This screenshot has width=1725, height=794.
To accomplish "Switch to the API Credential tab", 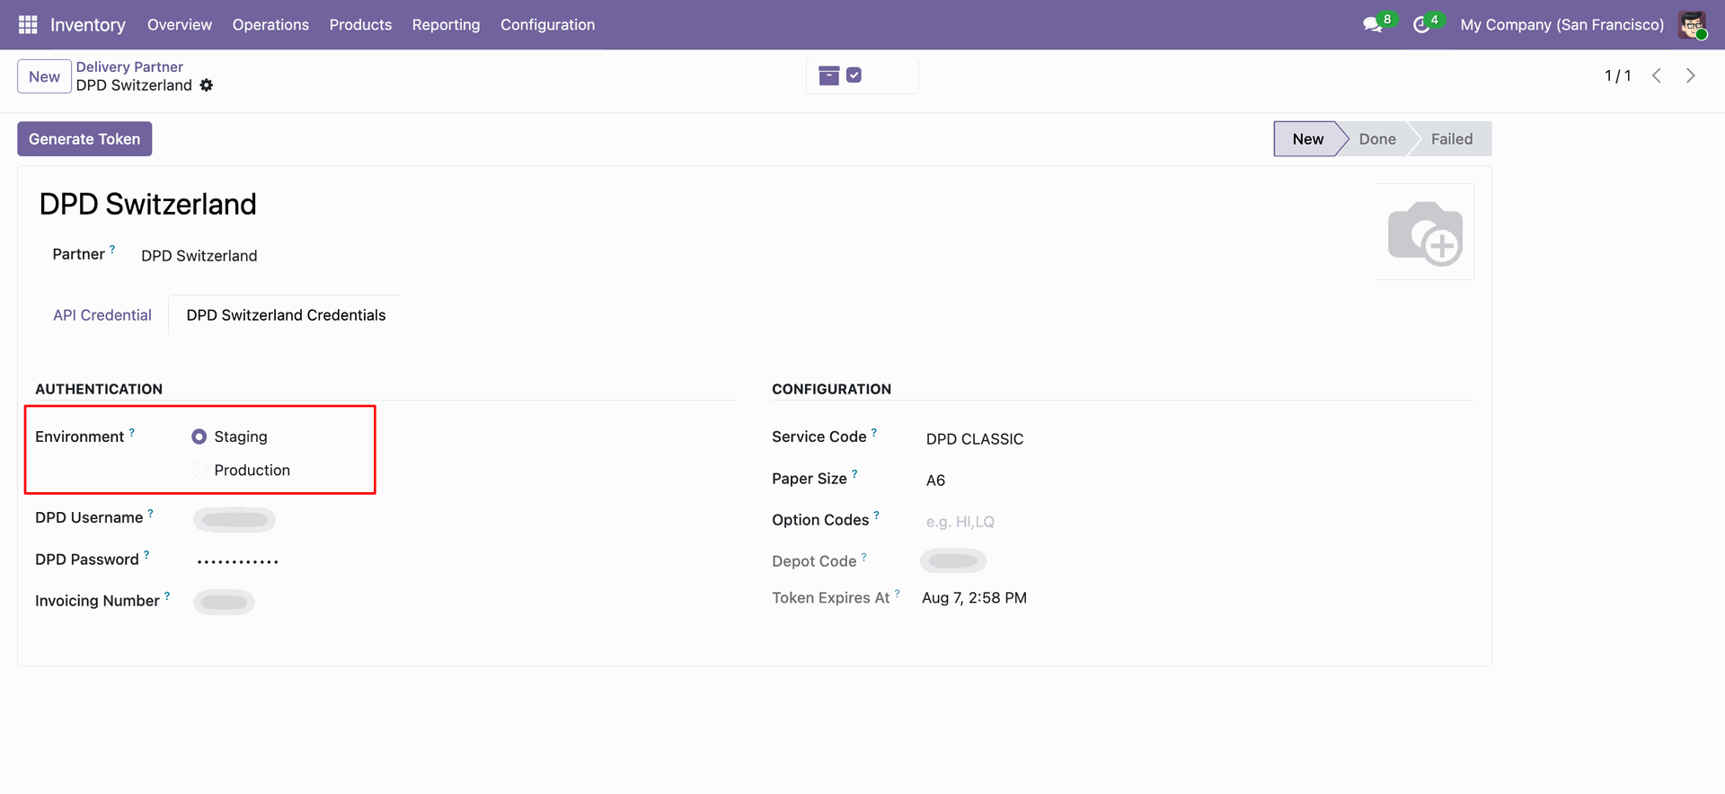I will coord(102,315).
